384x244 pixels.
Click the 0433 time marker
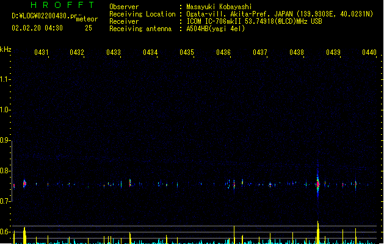(114, 52)
